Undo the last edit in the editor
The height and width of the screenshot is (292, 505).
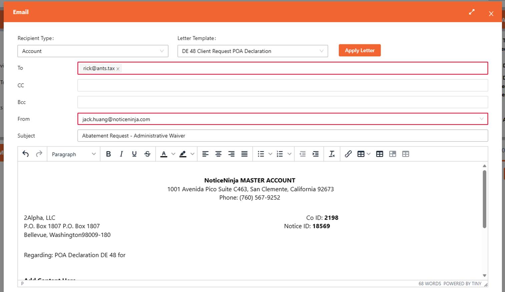tap(25, 154)
